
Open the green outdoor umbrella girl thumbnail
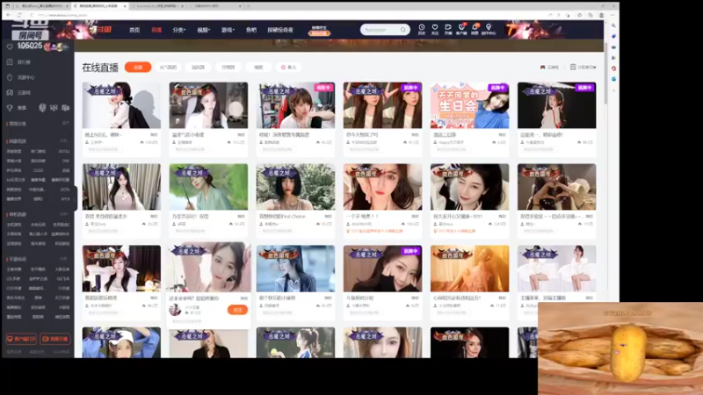(208, 187)
